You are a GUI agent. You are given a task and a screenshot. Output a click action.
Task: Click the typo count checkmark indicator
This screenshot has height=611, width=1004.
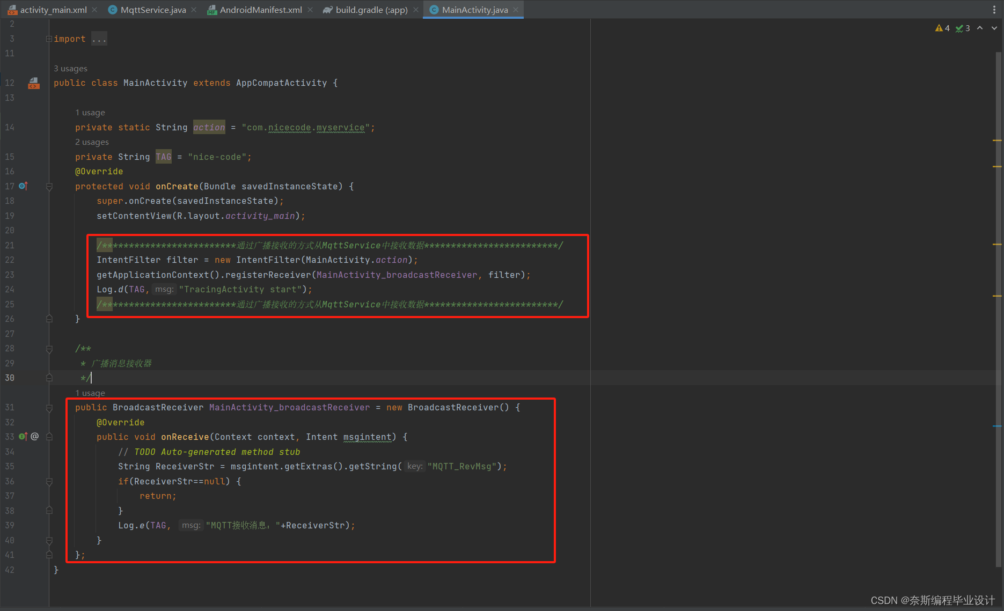click(x=963, y=28)
